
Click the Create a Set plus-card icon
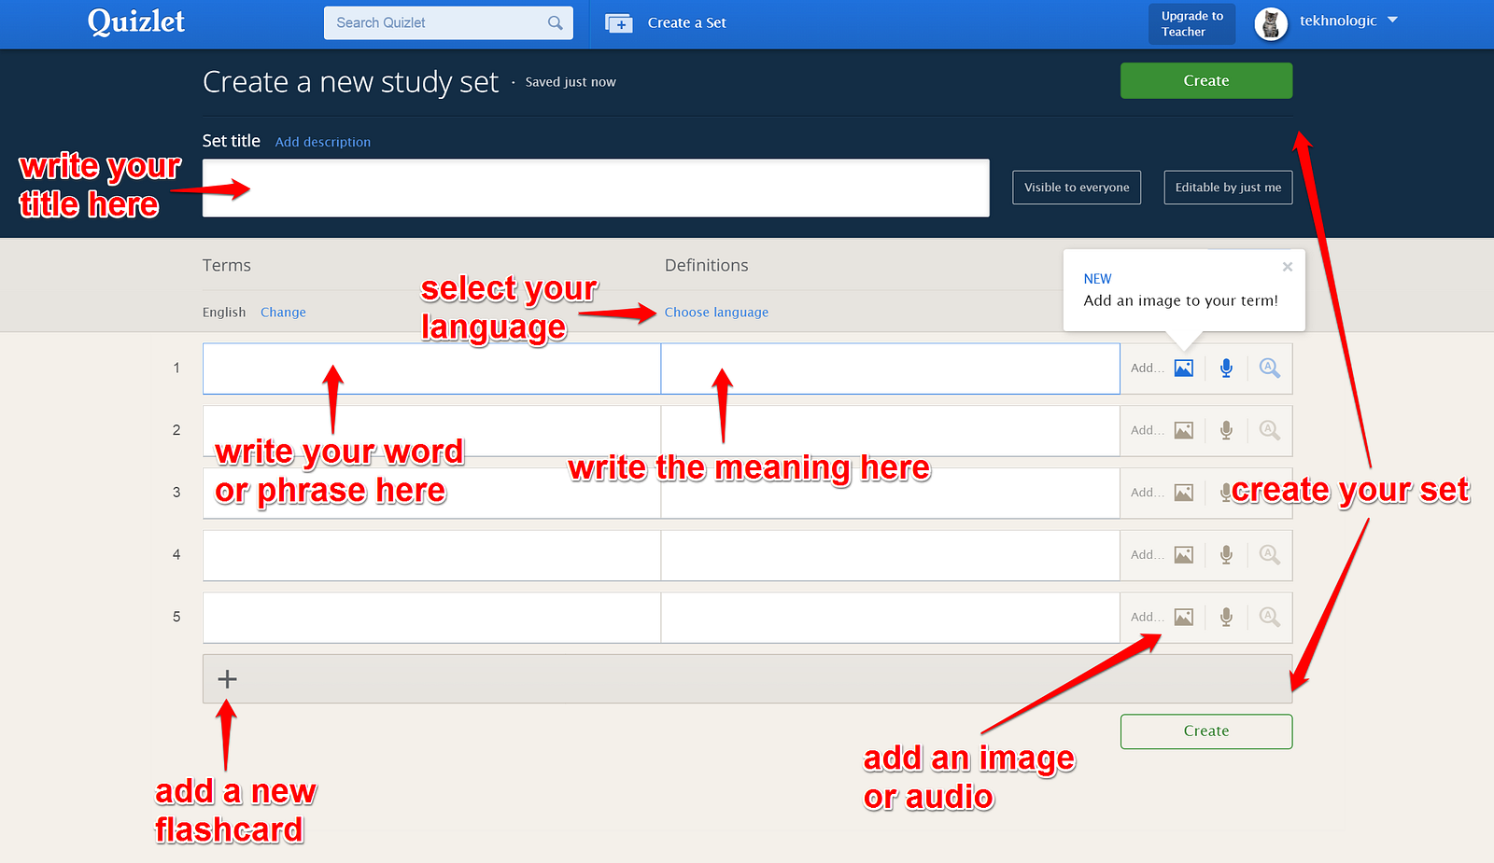tap(619, 23)
